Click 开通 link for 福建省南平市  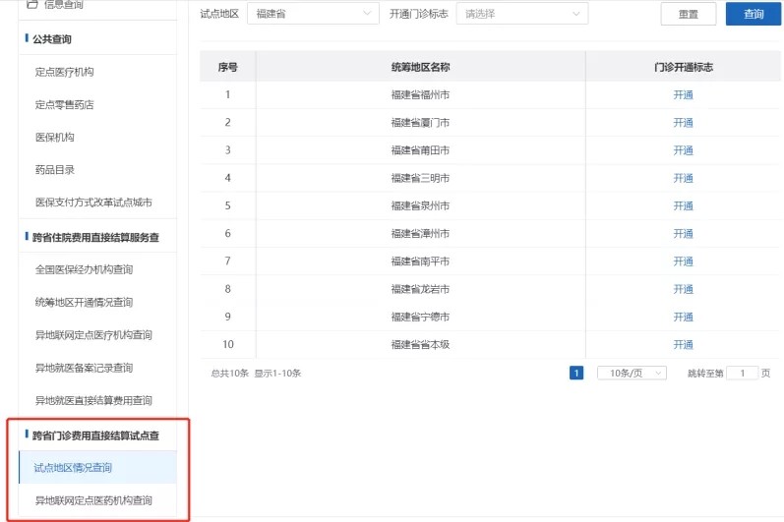683,261
